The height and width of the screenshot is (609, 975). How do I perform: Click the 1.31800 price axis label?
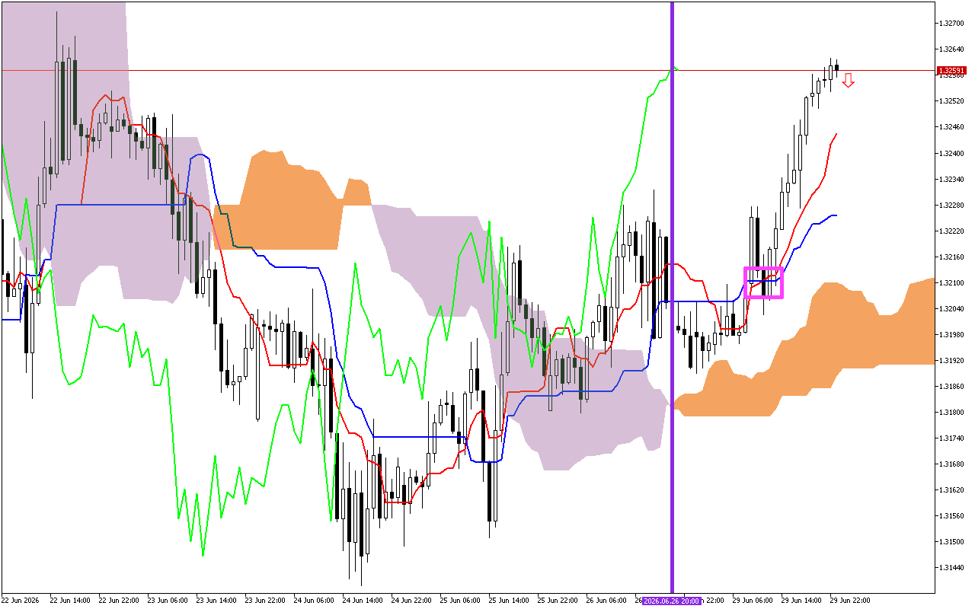(951, 413)
